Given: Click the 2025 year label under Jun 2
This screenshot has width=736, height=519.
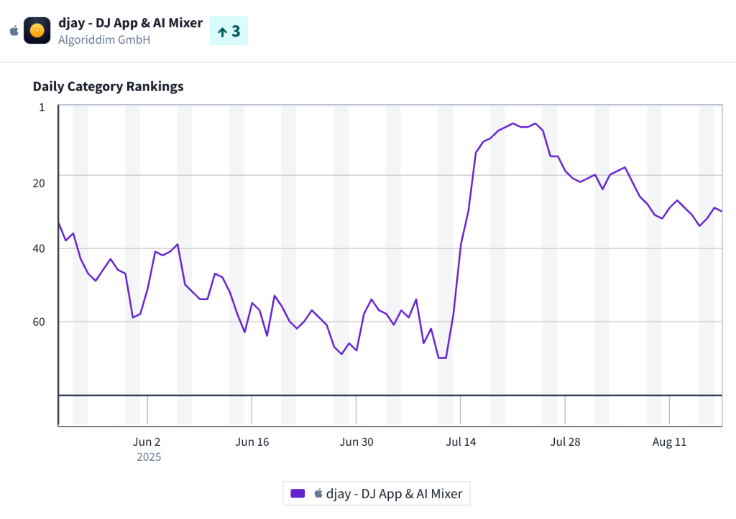Looking at the screenshot, I should point(149,457).
